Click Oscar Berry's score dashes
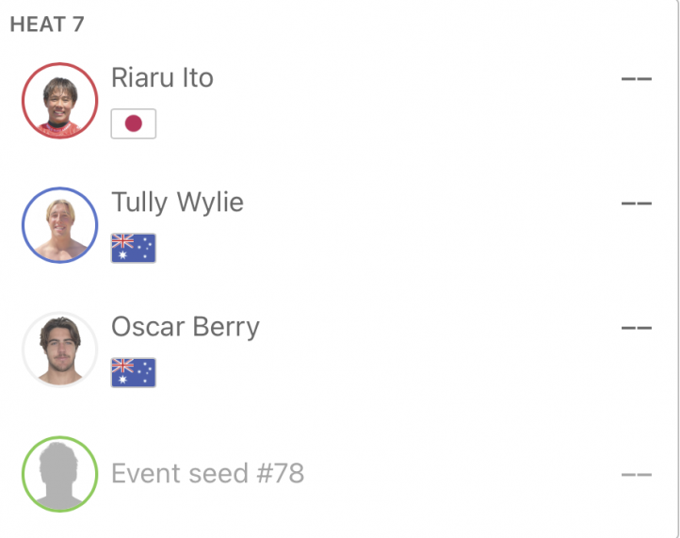 (x=636, y=328)
